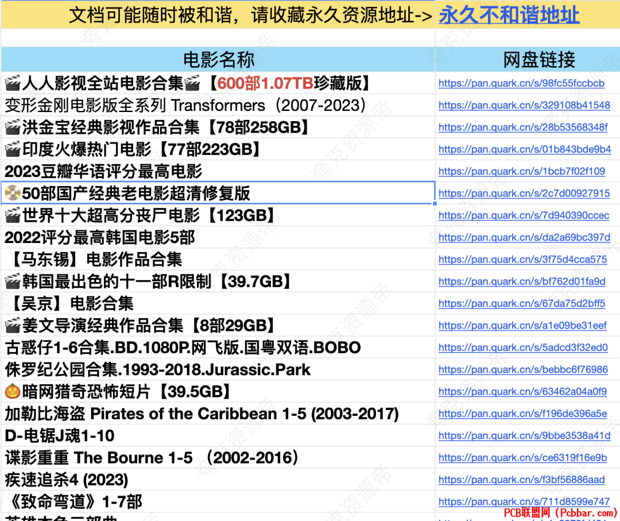The width and height of the screenshot is (620, 521).
Task: Select the 网盘链接 header cell
Action: [x=528, y=59]
